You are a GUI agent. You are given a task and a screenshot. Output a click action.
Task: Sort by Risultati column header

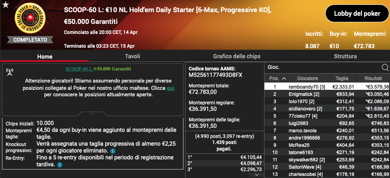(373, 78)
